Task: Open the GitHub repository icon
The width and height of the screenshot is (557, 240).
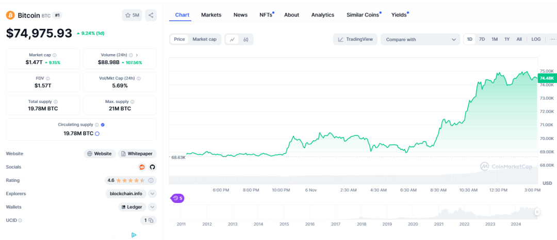Action: pyautogui.click(x=152, y=167)
